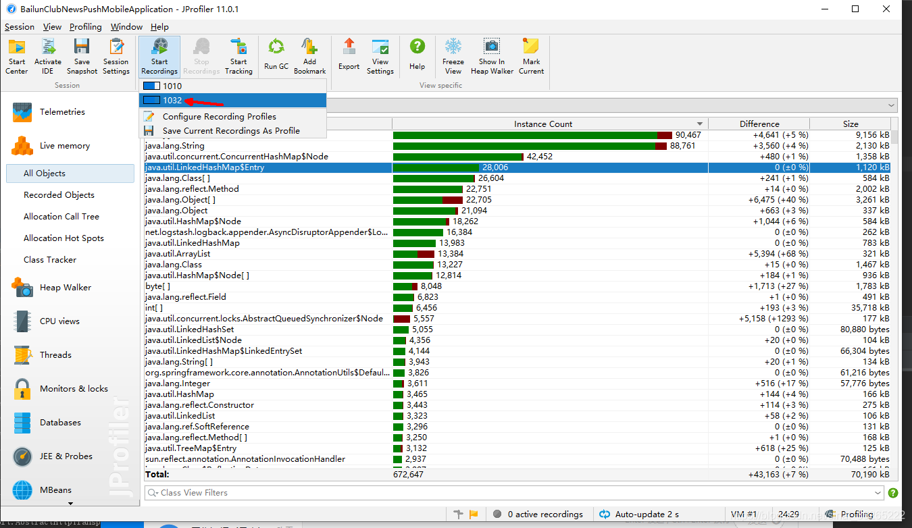Sort by Difference column header

pyautogui.click(x=759, y=124)
